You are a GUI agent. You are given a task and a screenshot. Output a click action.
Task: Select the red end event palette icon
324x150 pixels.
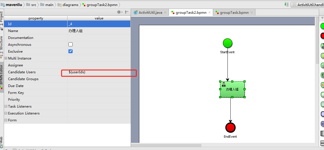[x=322, y=36]
